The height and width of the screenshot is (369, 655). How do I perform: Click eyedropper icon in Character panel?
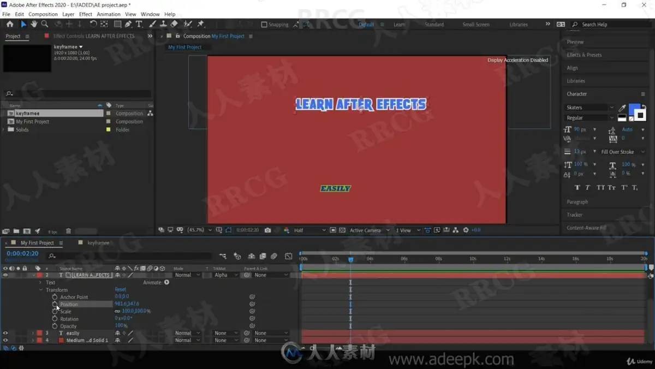point(622,108)
